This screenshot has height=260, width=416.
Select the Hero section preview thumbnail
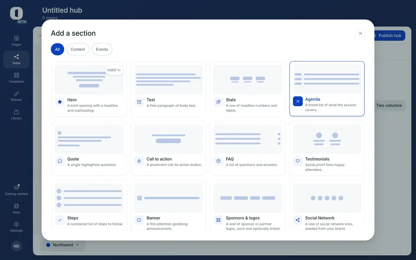coord(89,80)
